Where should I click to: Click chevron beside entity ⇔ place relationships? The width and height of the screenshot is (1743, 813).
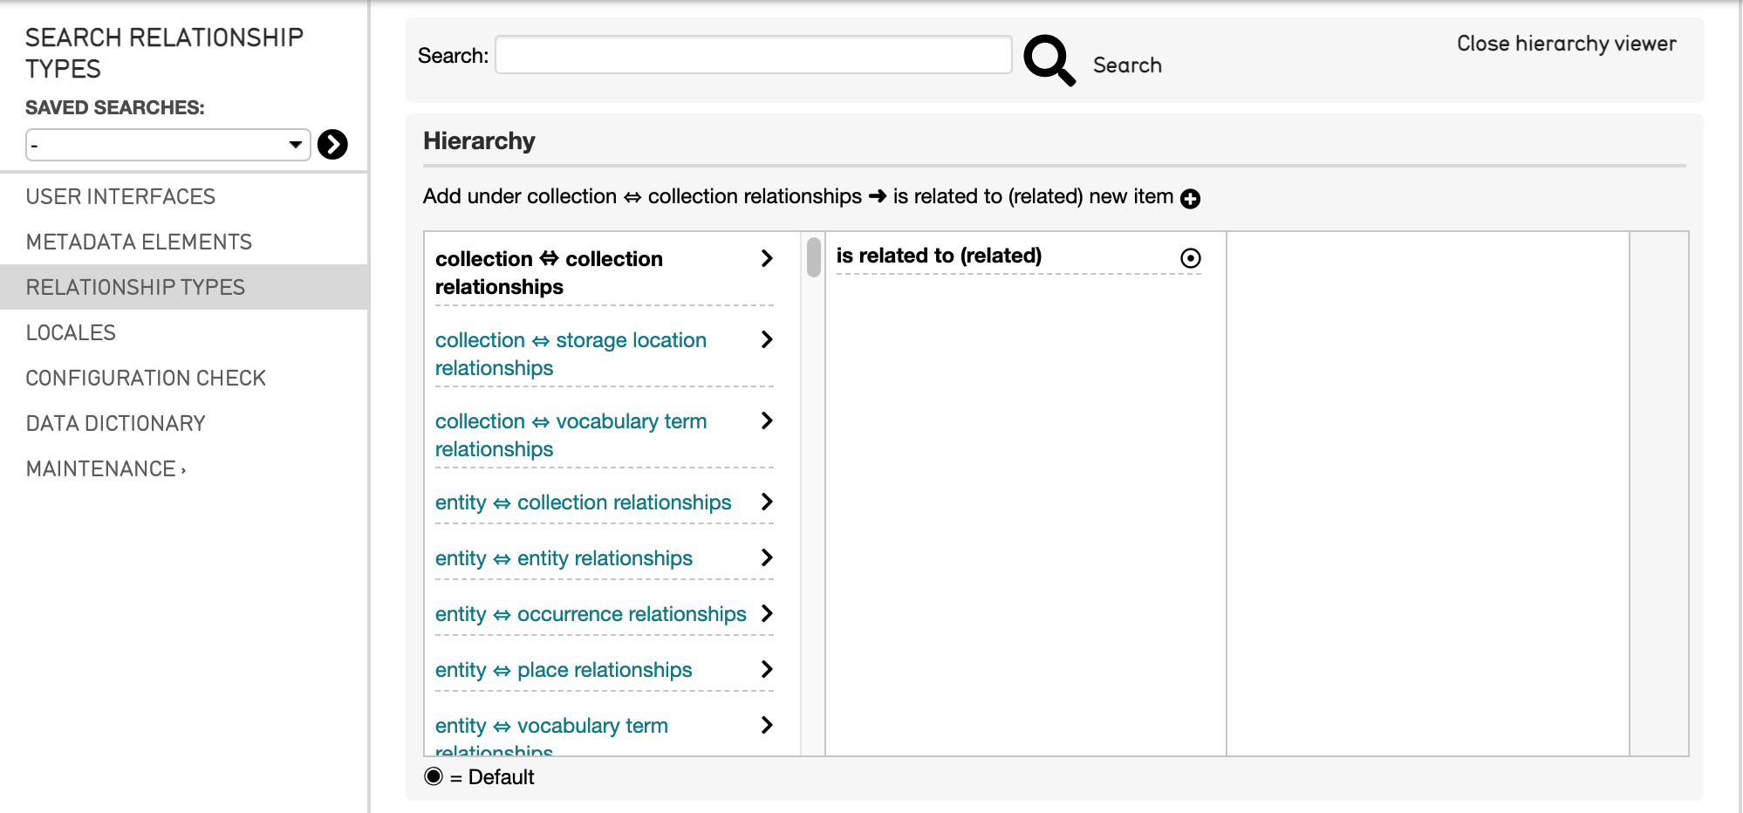(767, 669)
